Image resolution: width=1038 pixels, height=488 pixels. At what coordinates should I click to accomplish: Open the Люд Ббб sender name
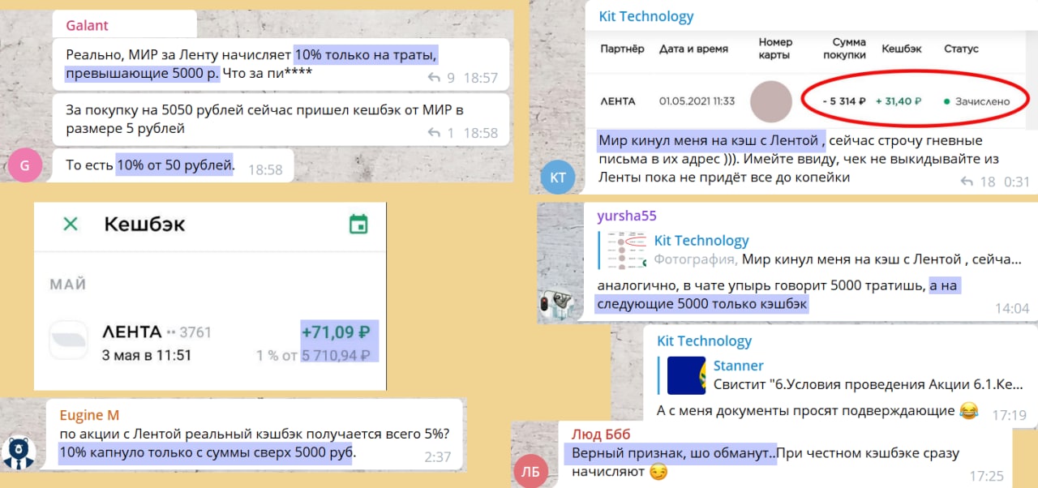[601, 434]
